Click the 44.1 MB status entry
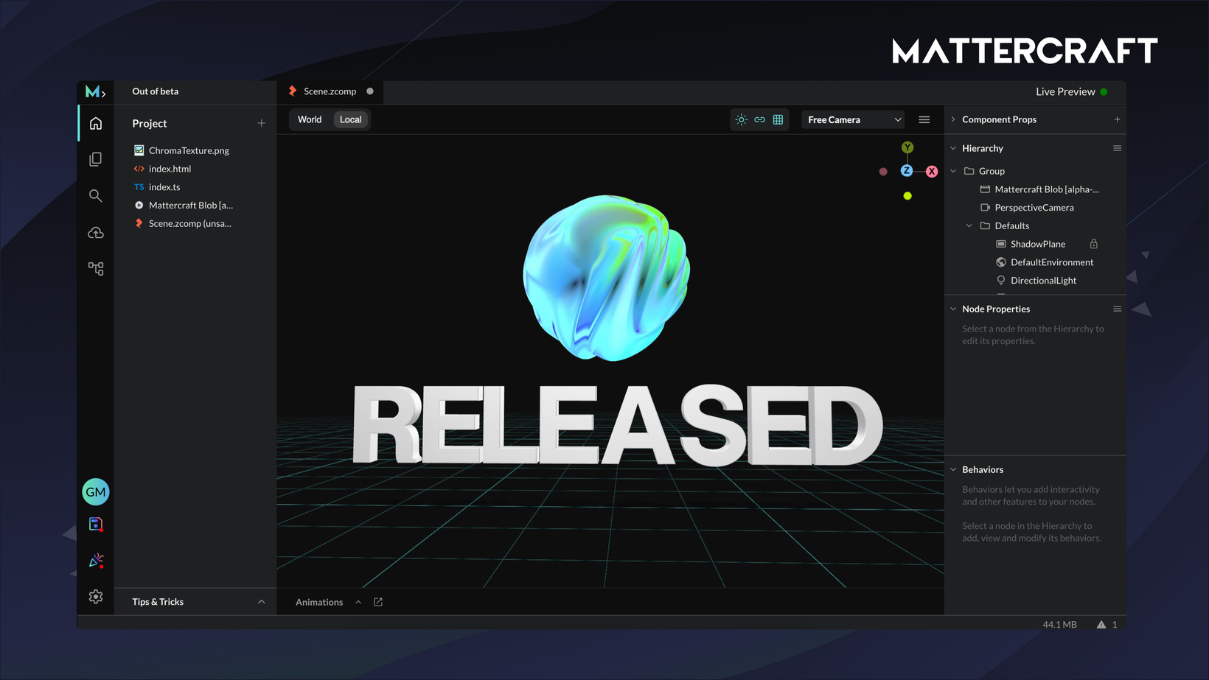The image size is (1209, 680). click(1059, 624)
